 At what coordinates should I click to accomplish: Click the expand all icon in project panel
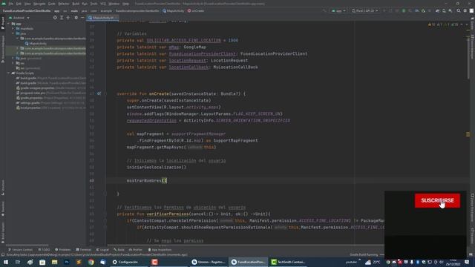(x=62, y=18)
